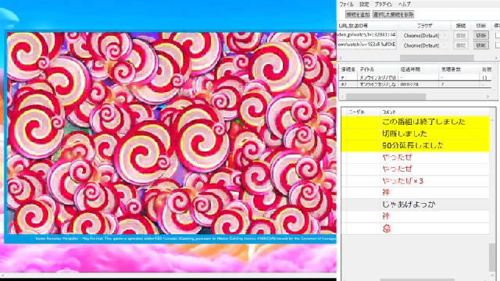The image size is (500, 281).
Task: Toggle the save checkbox in second connection row
Action: (x=498, y=45)
